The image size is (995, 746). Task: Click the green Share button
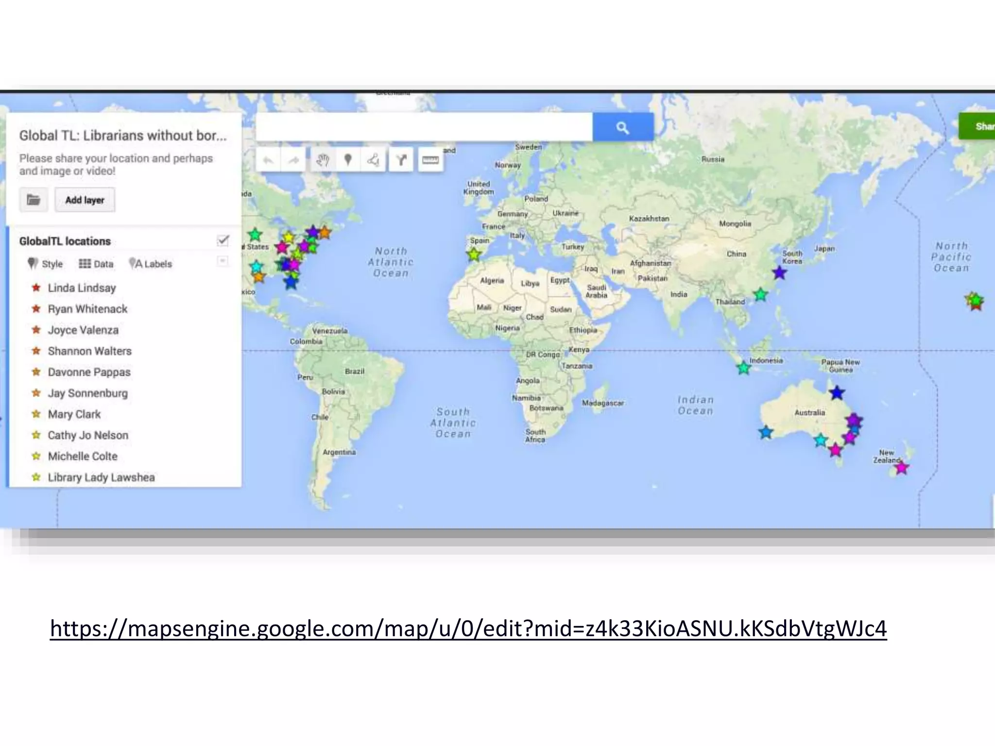click(977, 126)
